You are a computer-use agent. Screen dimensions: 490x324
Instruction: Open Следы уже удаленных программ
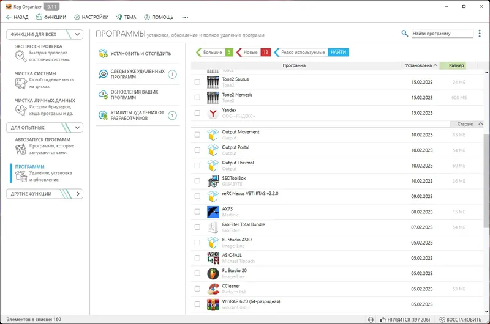point(137,74)
